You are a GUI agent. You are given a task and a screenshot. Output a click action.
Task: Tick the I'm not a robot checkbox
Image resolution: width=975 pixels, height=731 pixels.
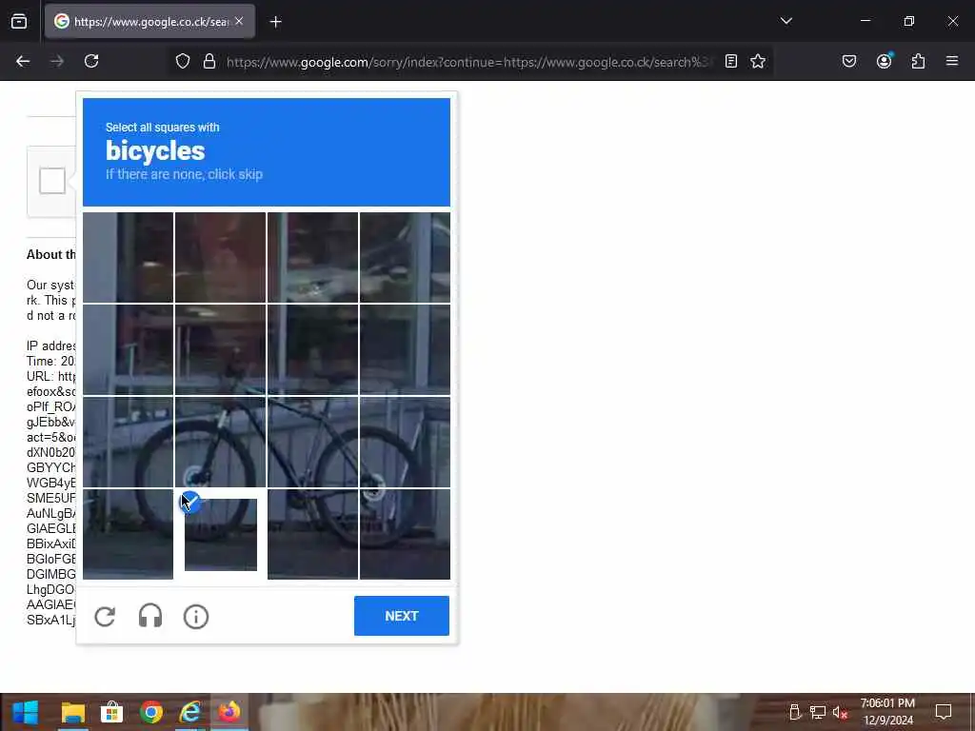point(52,181)
